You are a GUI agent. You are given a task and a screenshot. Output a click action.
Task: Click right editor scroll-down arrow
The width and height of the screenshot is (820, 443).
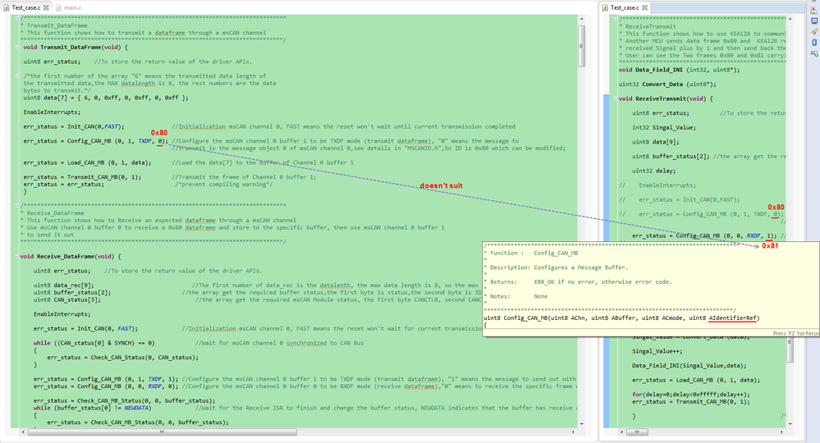point(790,423)
